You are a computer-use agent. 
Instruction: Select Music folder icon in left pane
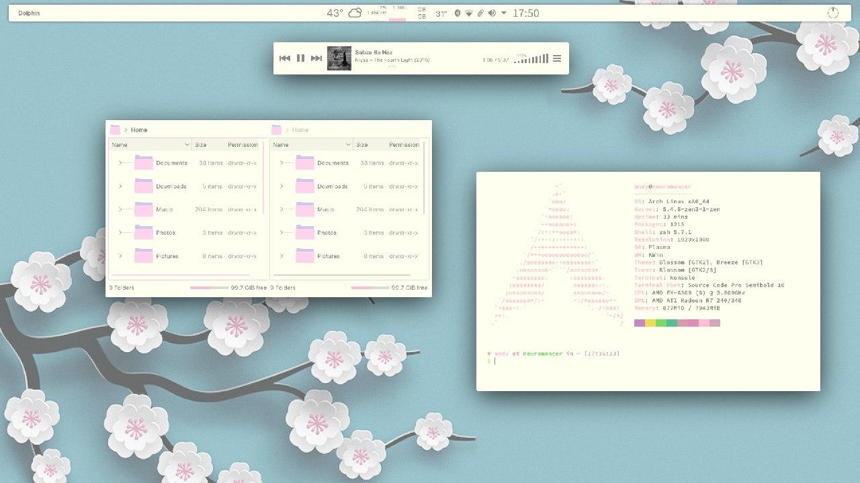tap(144, 209)
